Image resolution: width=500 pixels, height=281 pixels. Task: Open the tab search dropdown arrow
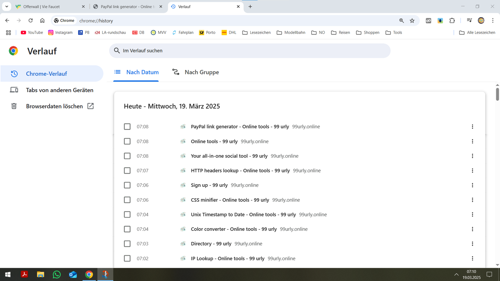pos(7,6)
